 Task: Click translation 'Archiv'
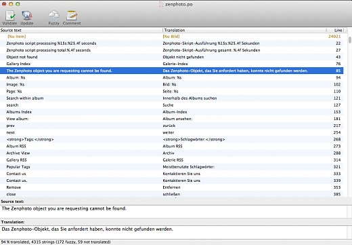169,153
